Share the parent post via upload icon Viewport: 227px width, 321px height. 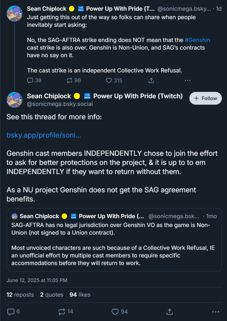(x=151, y=80)
